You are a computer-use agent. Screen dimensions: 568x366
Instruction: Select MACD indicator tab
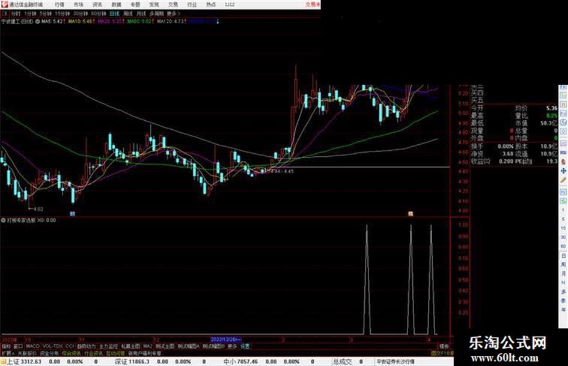tap(32, 346)
